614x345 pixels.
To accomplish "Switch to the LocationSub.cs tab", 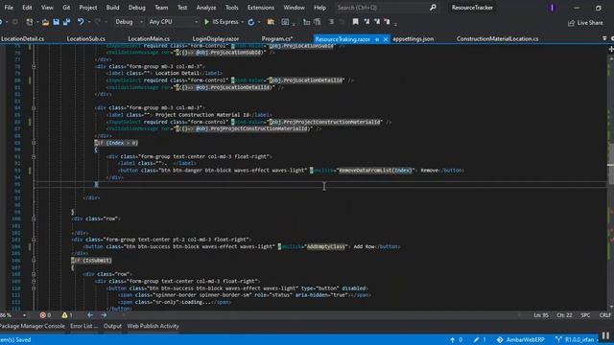I will tap(85, 38).
